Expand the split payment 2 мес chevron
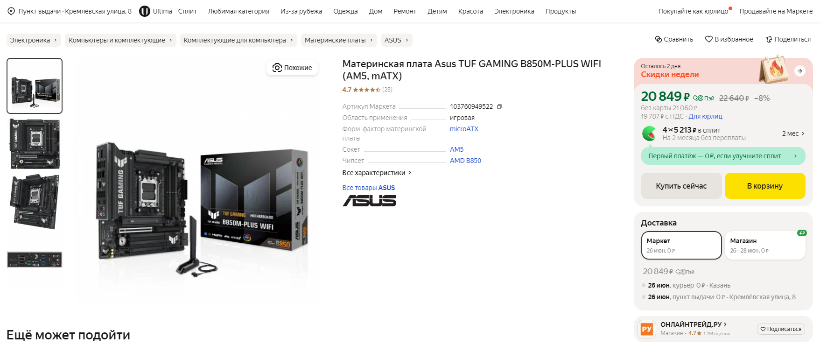 (x=803, y=134)
